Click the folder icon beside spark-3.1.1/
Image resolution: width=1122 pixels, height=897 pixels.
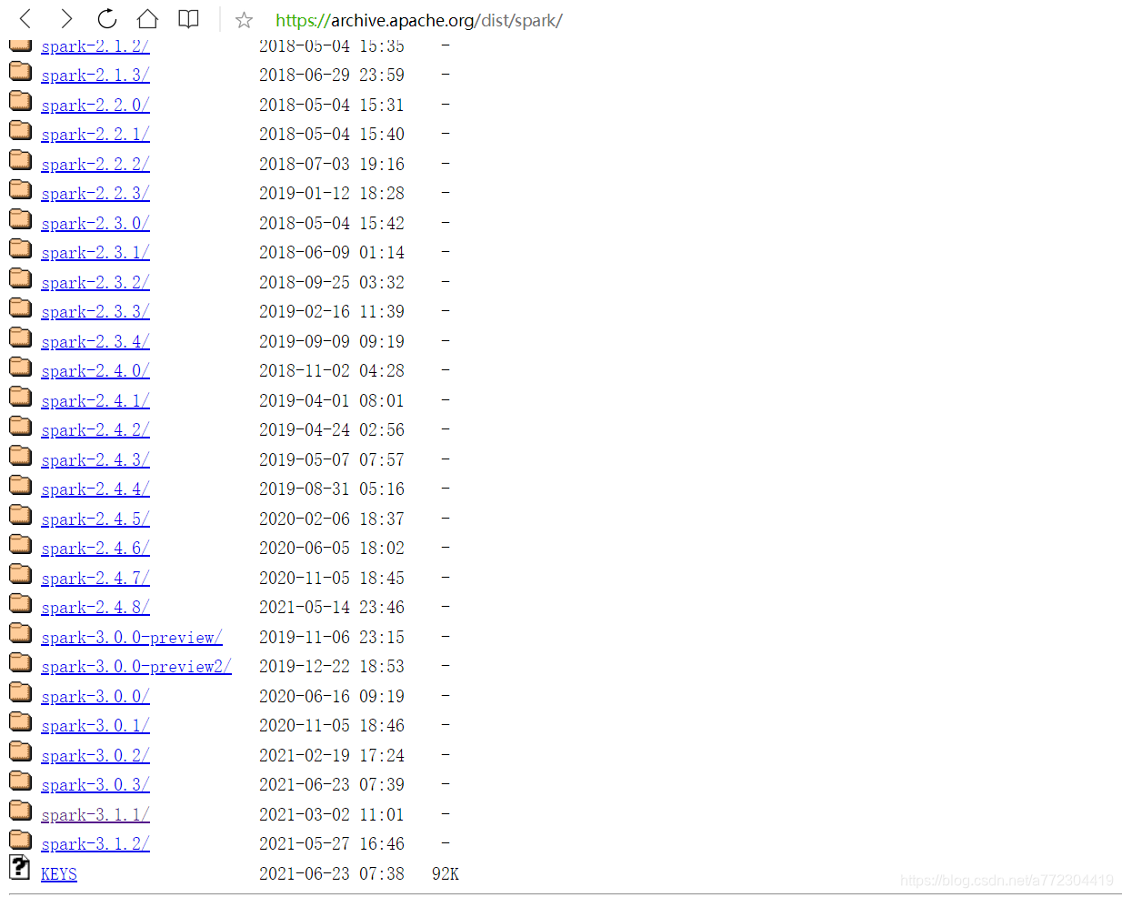click(x=20, y=811)
